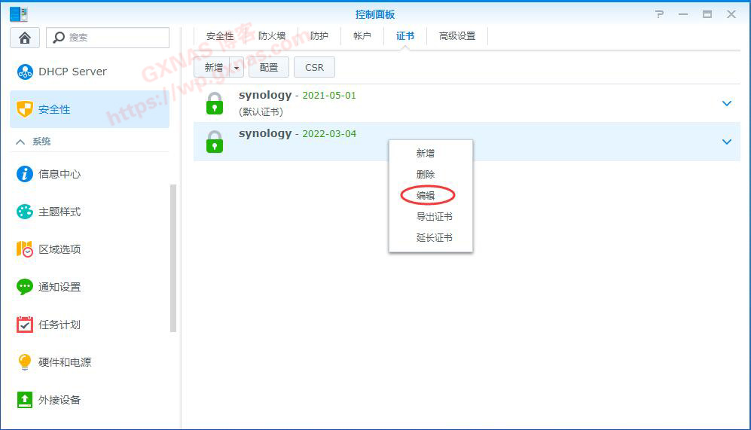This screenshot has height=430, width=751.
Task: Click Hardware and Power (硬件和电源) bulb icon
Action: coord(25,362)
